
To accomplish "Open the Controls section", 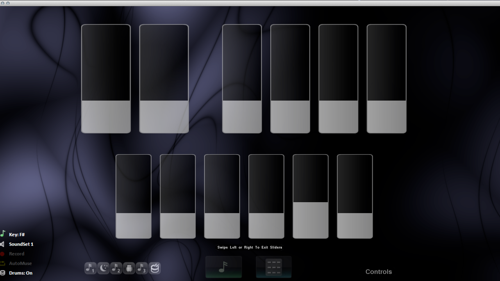I will (x=379, y=272).
